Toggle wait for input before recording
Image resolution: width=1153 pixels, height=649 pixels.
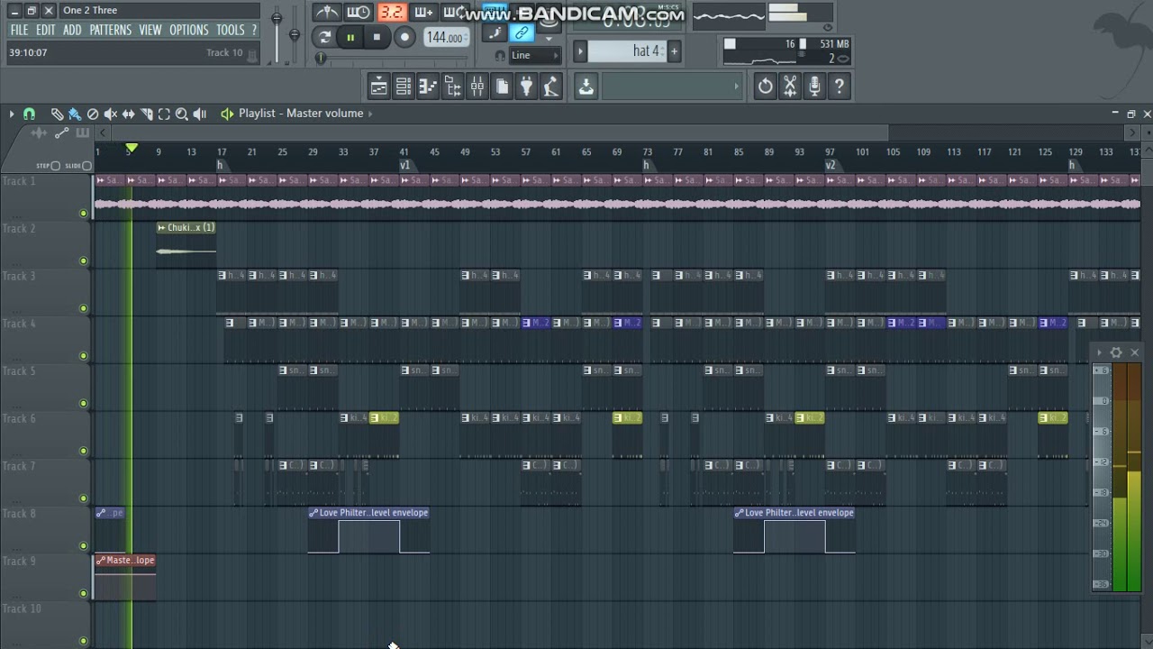click(359, 12)
